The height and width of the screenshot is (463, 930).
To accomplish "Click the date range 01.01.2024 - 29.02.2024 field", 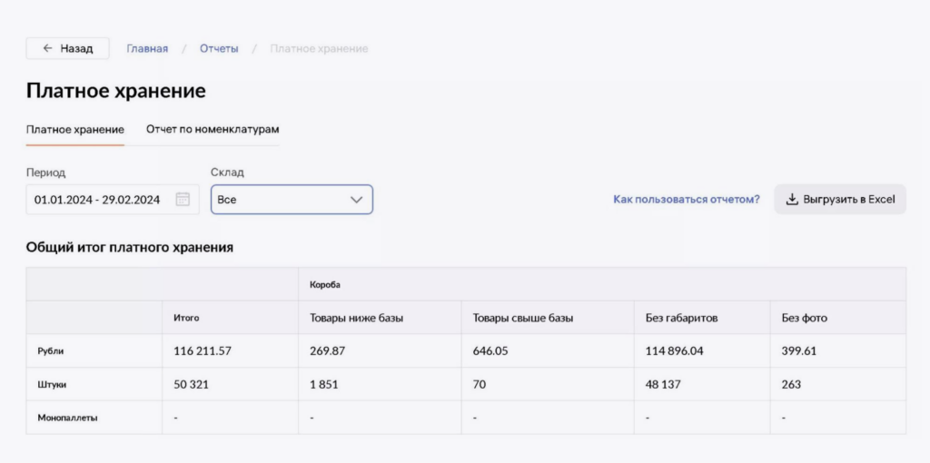I will tap(97, 200).
